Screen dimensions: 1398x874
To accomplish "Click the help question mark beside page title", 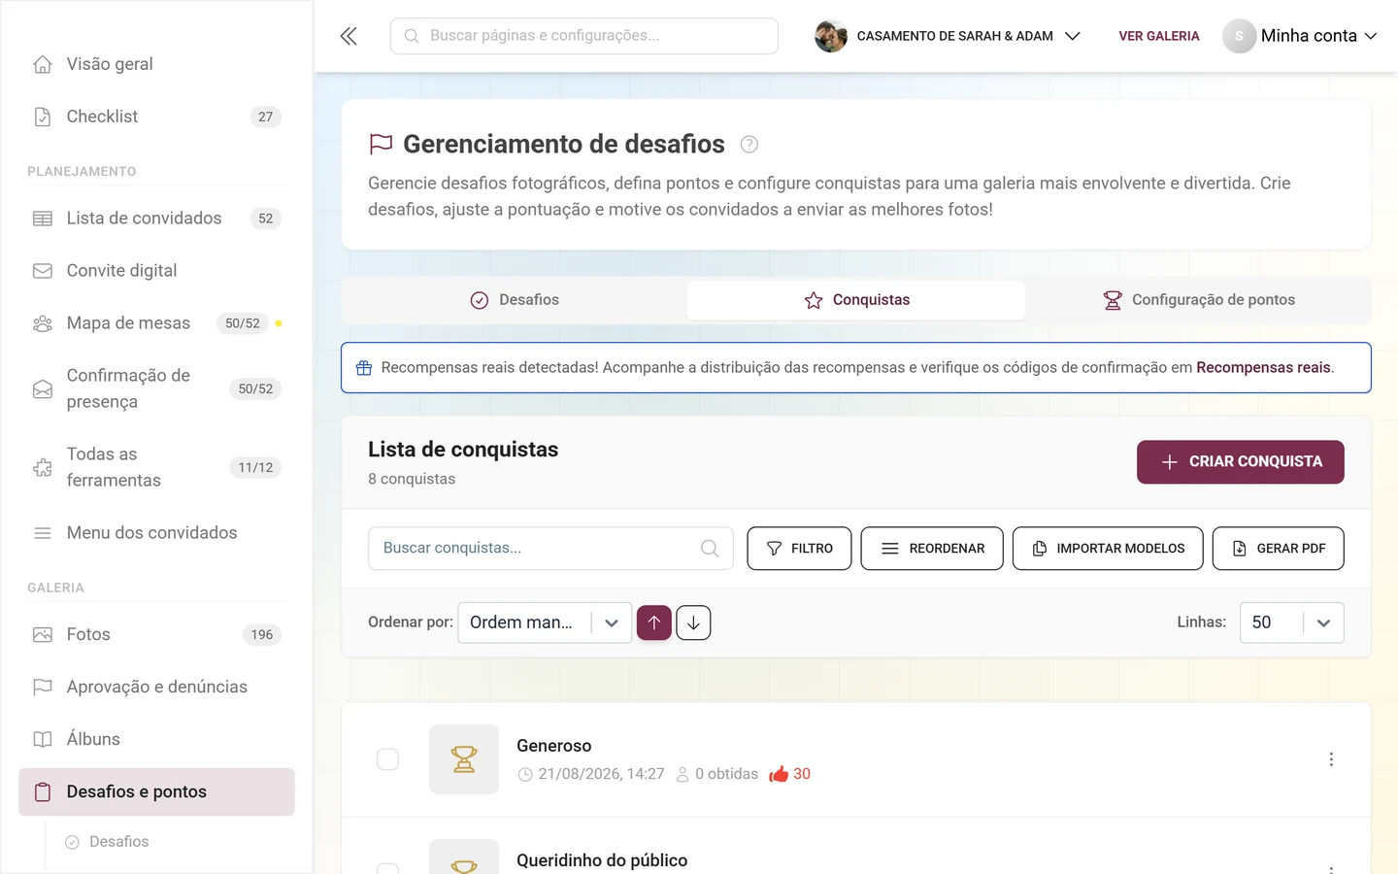I will [749, 145].
